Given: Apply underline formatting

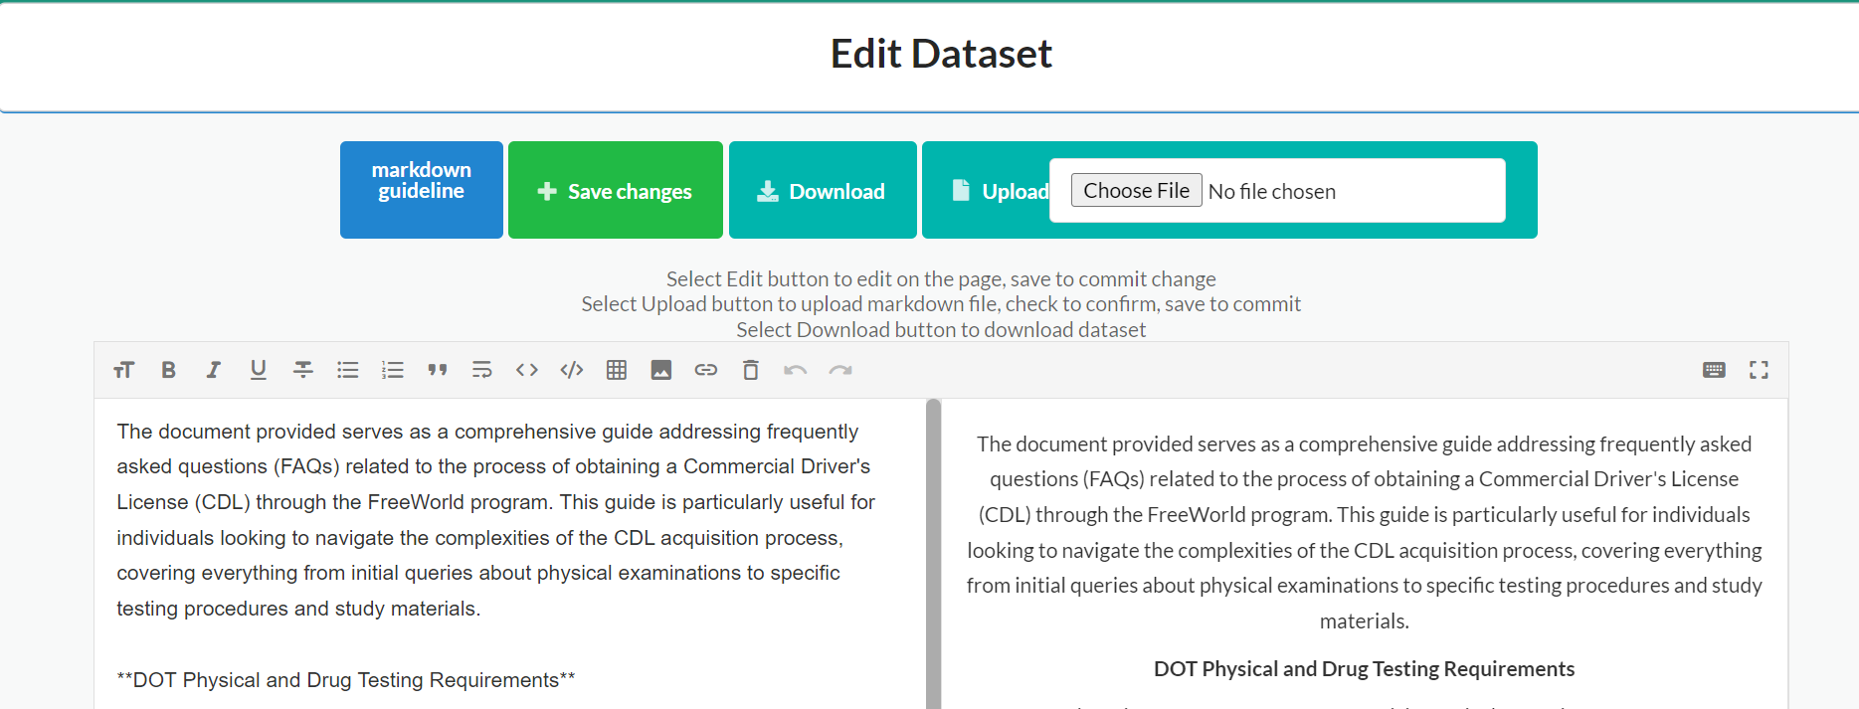Looking at the screenshot, I should [258, 370].
